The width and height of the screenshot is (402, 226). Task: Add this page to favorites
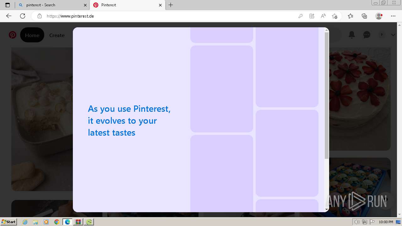(334, 16)
